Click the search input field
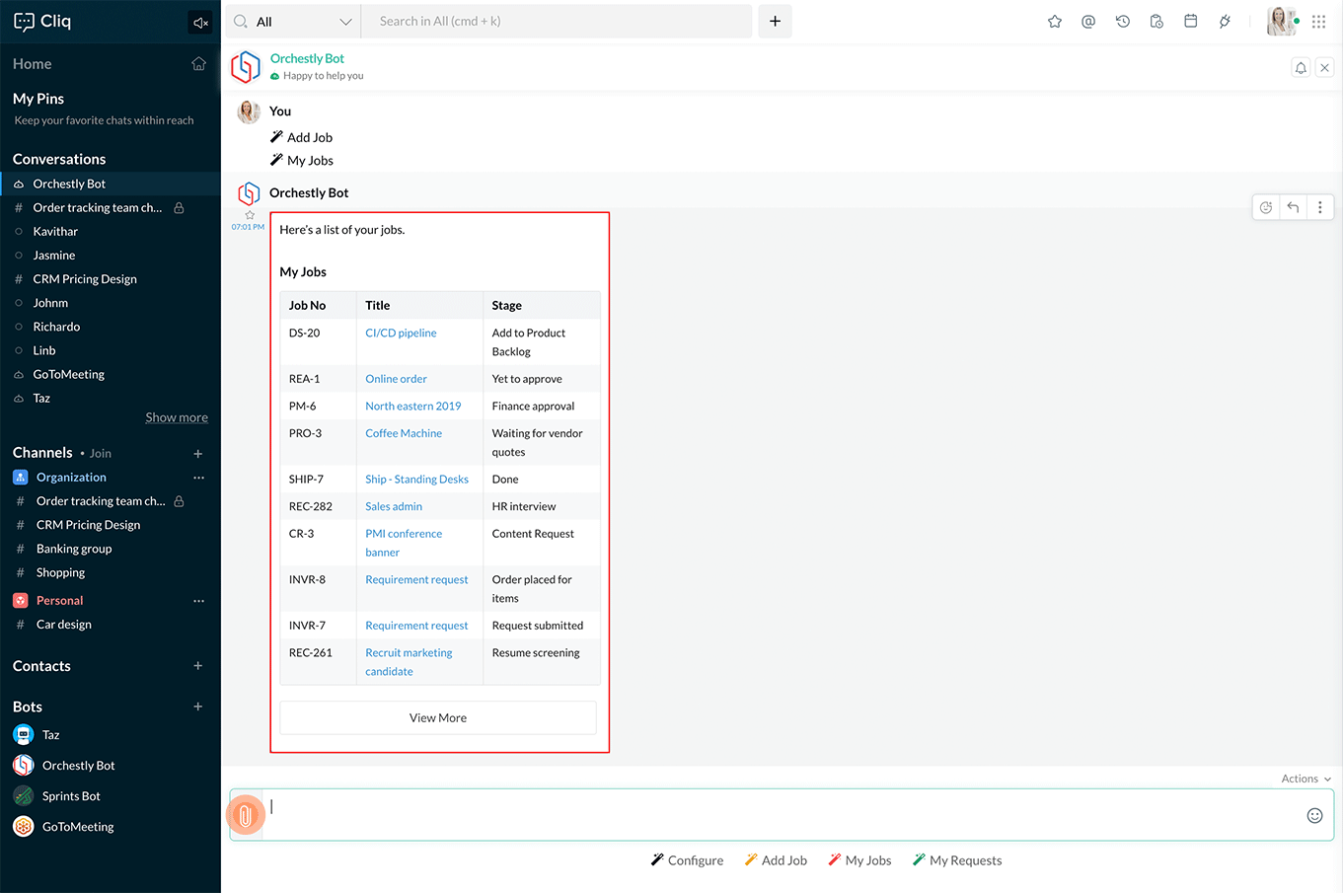 [558, 22]
